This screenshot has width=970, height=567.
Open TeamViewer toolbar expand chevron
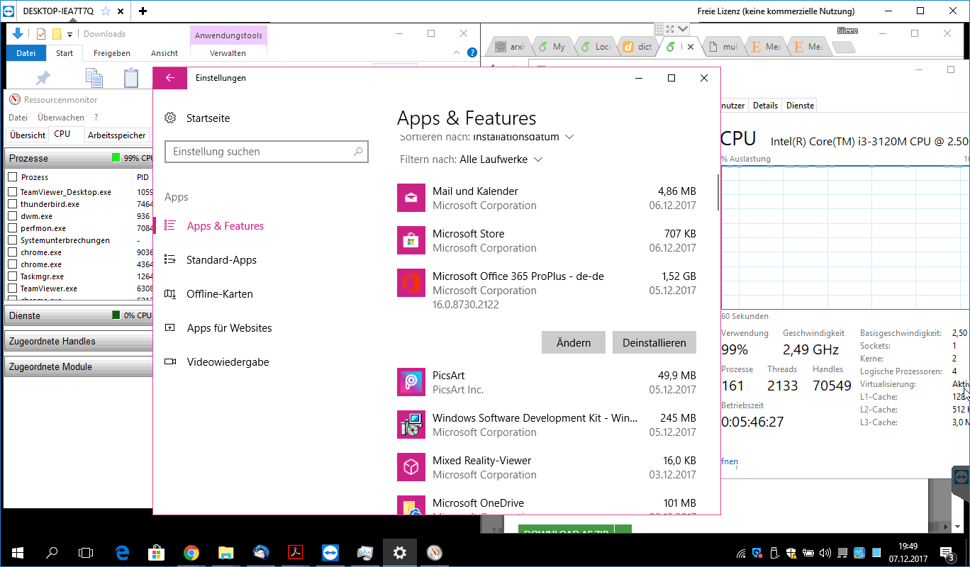[683, 28]
